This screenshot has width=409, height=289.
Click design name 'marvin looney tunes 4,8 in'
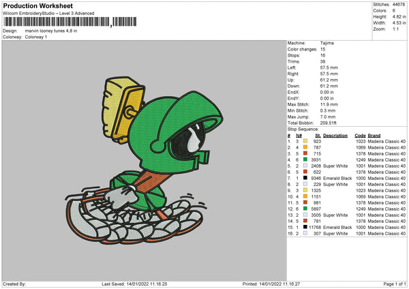51,31
